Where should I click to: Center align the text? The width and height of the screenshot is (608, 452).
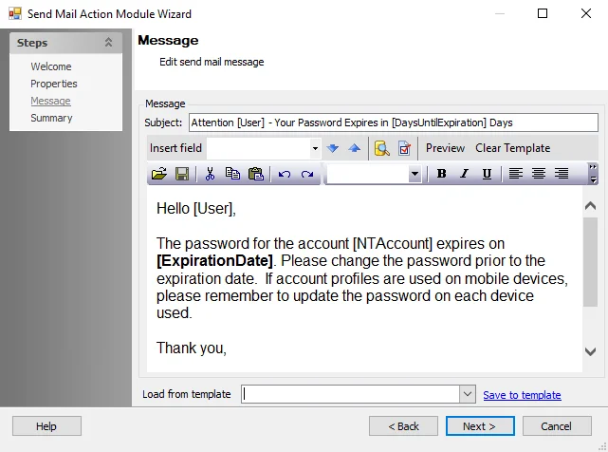(539, 173)
